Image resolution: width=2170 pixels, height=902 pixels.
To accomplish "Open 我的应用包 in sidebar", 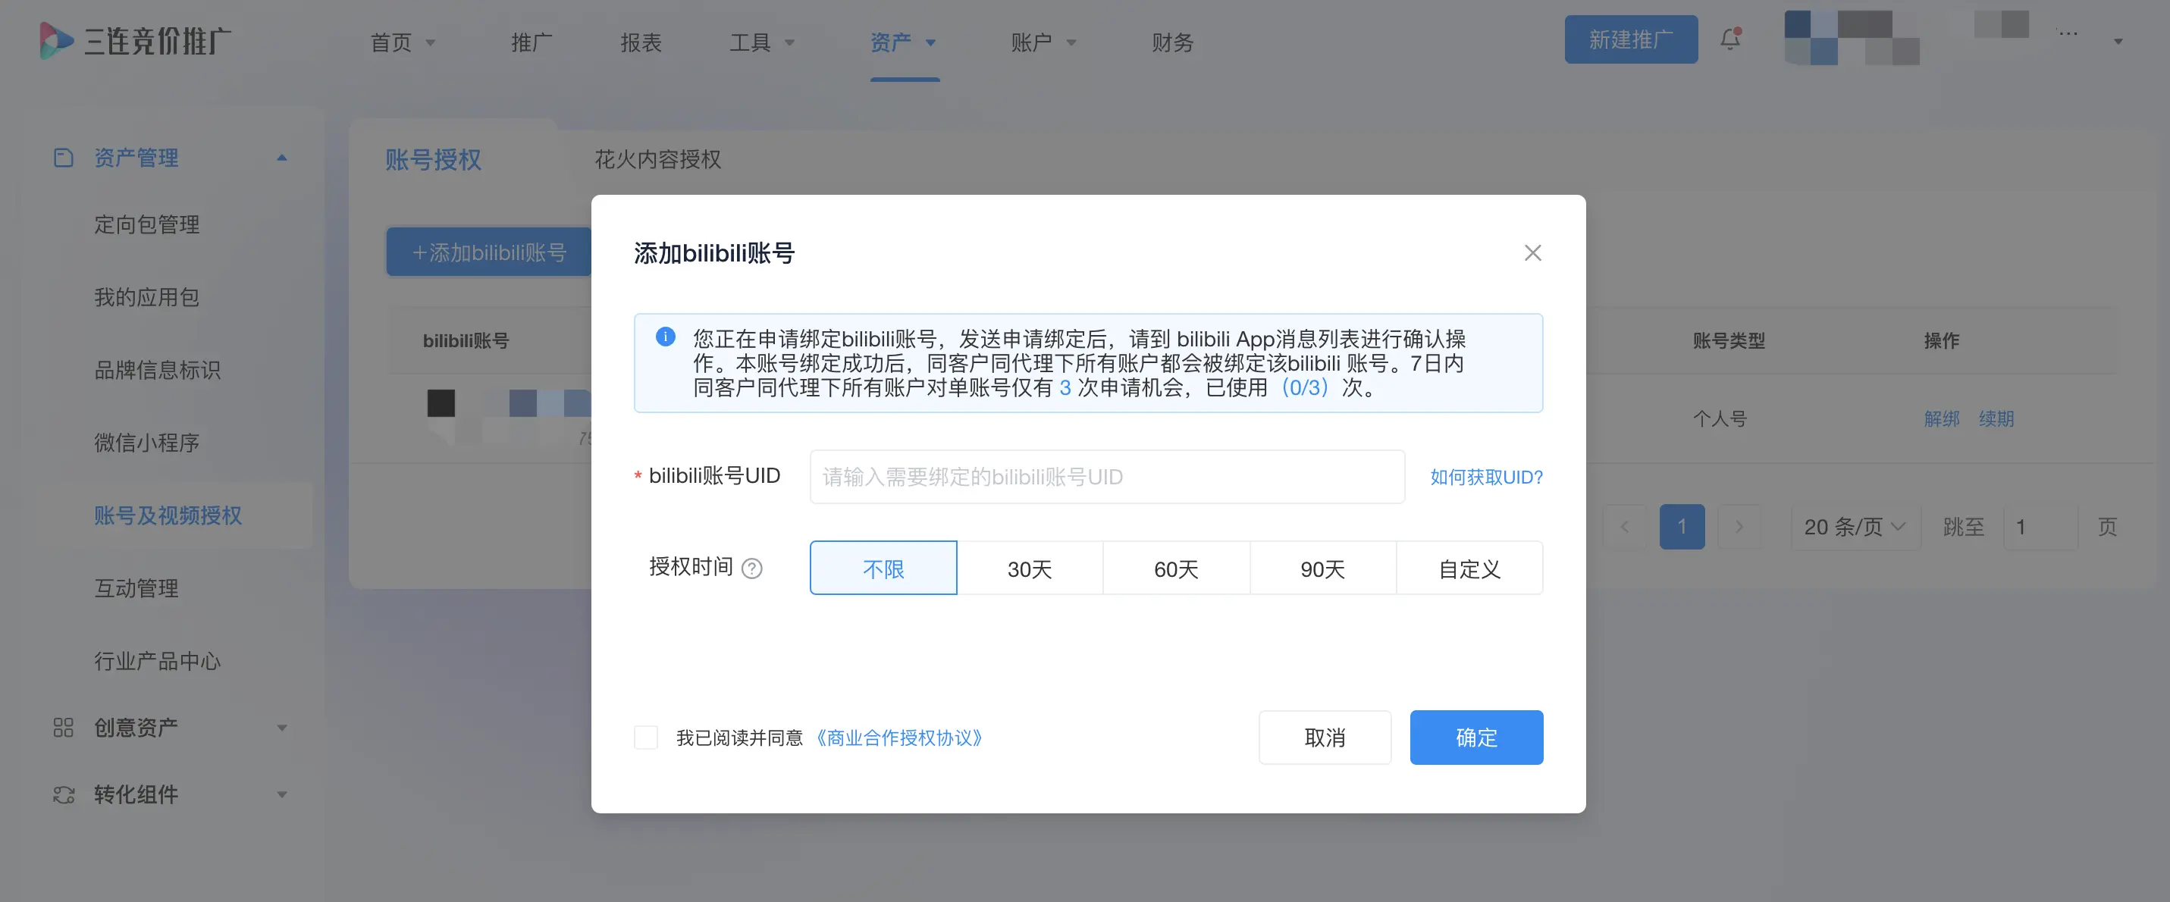I will (x=146, y=296).
